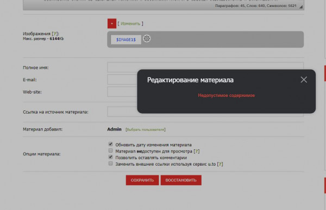The image size is (326, 210).
Task: Click the Изменить link
Action: [x=130, y=24]
